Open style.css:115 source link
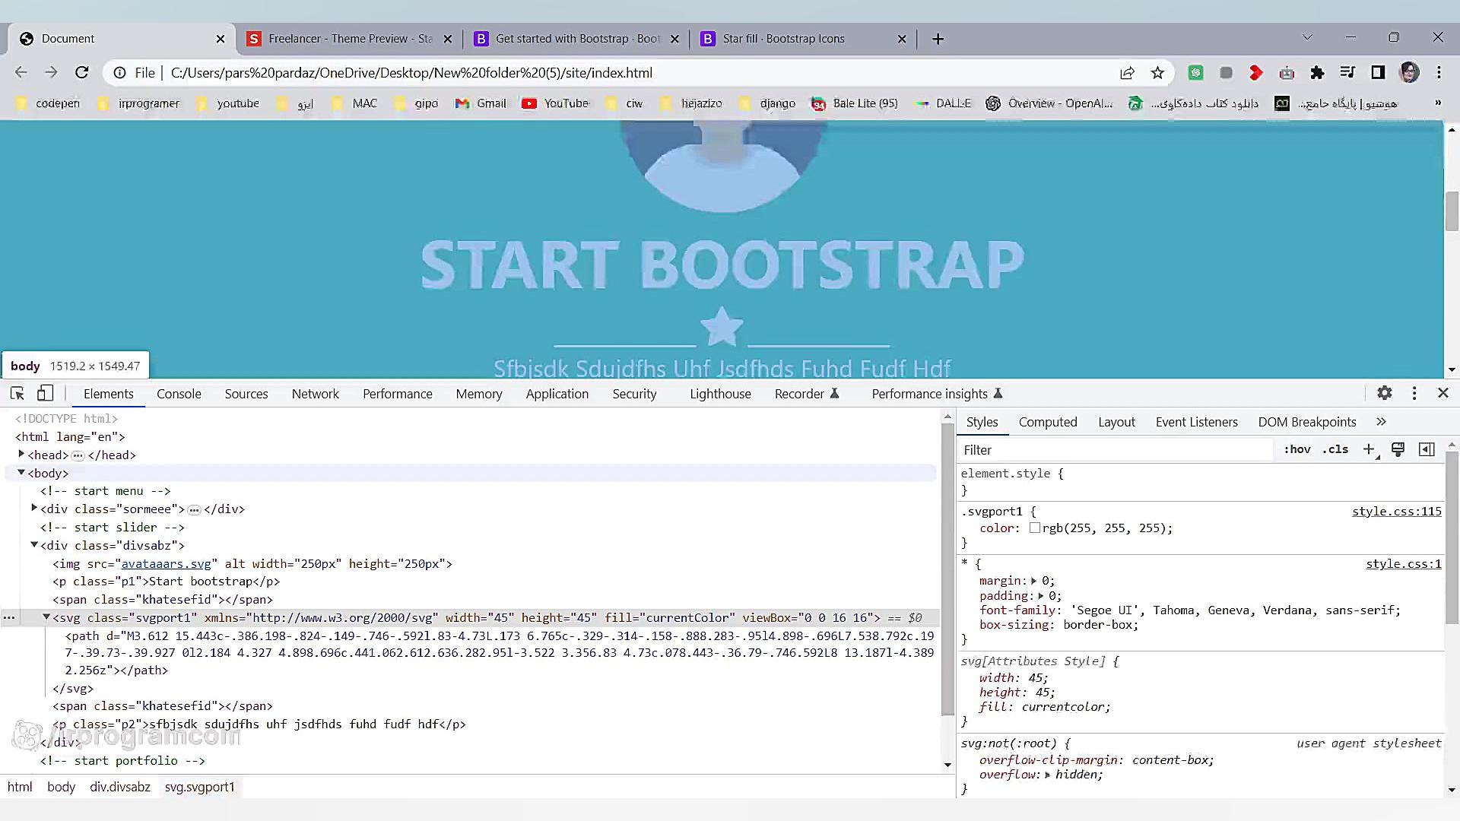The height and width of the screenshot is (821, 1460). (1397, 511)
